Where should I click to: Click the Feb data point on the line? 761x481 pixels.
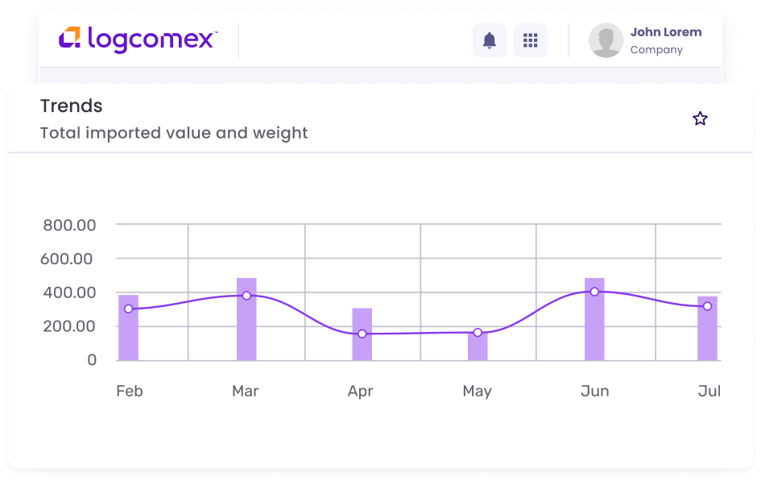(x=129, y=309)
